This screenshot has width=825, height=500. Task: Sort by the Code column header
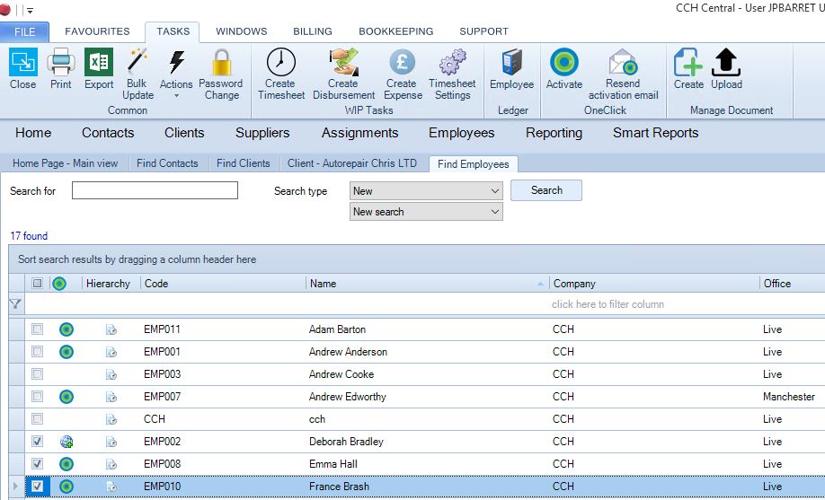tap(223, 284)
